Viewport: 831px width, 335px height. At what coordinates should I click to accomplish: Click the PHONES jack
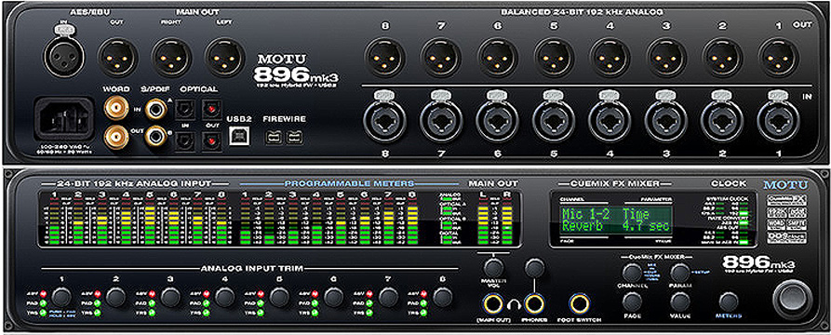coord(535,303)
